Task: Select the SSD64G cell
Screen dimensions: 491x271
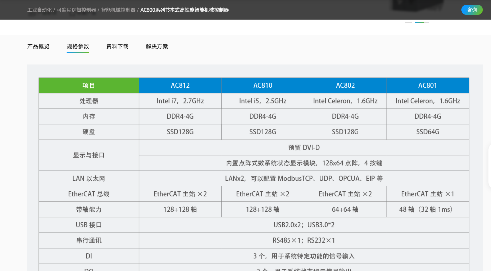Action: point(428,132)
